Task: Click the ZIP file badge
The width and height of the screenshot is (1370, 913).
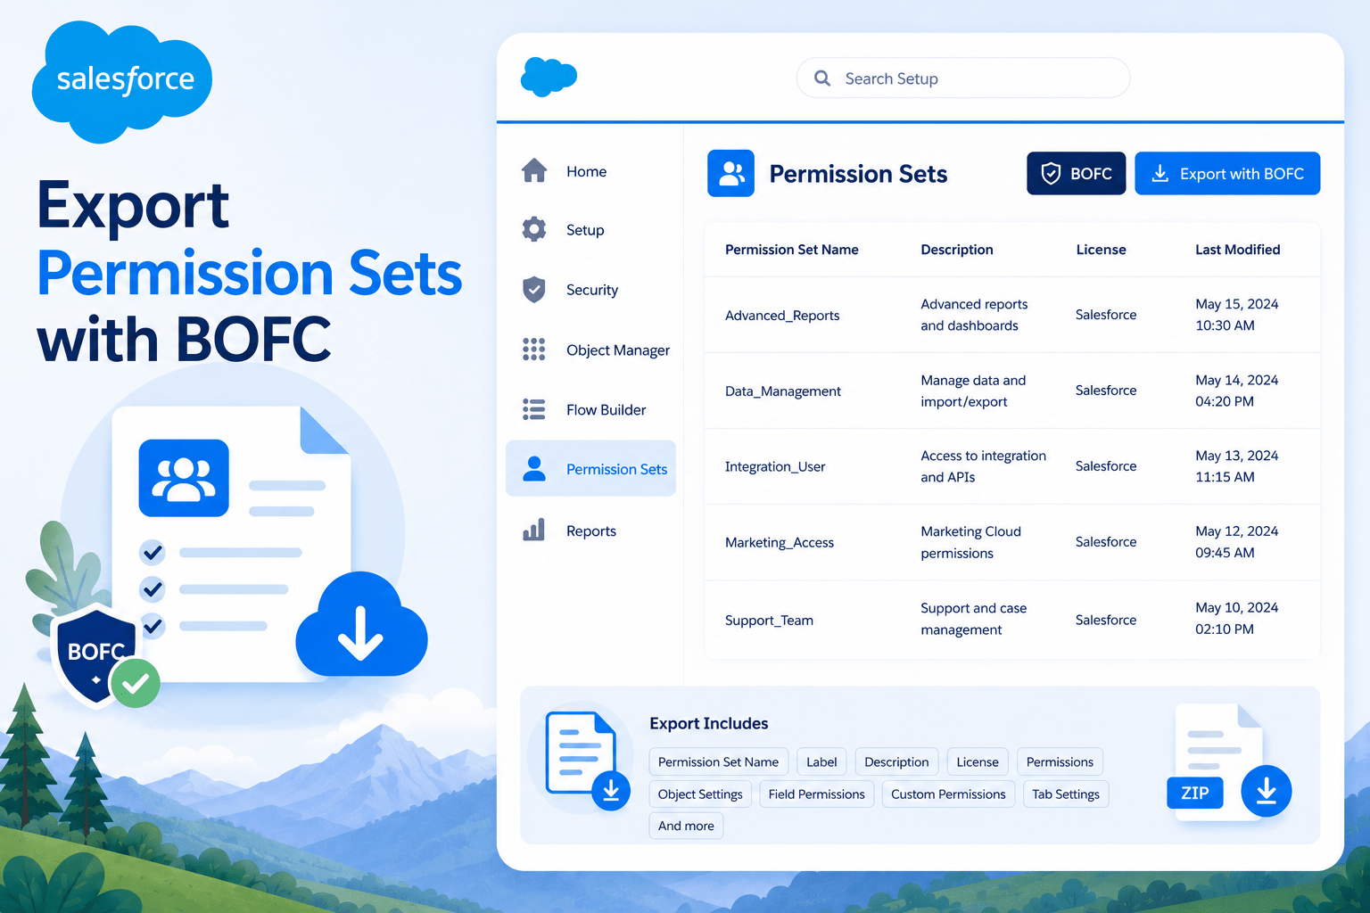Action: pyautogui.click(x=1195, y=793)
